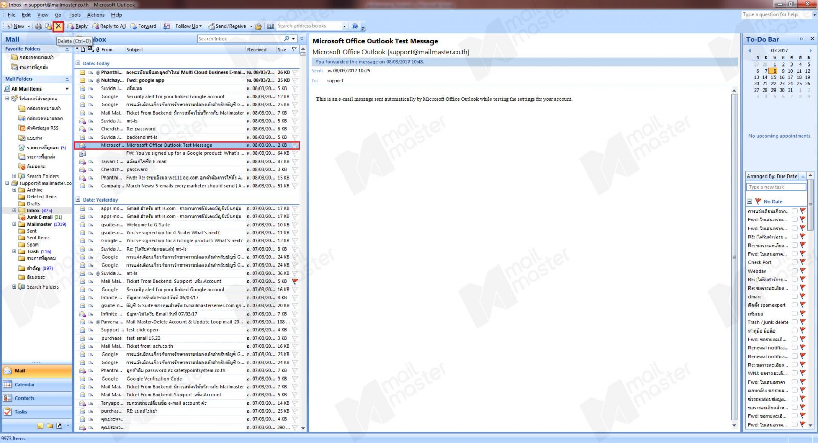818x443 pixels.
Task: Open the New button dropdown arrow
Action: click(x=29, y=26)
